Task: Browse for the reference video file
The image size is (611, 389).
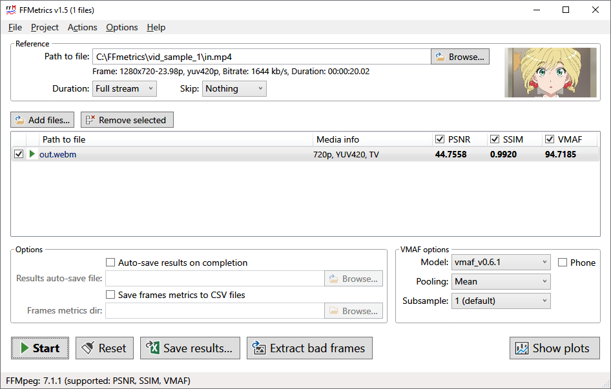Action: tap(461, 57)
